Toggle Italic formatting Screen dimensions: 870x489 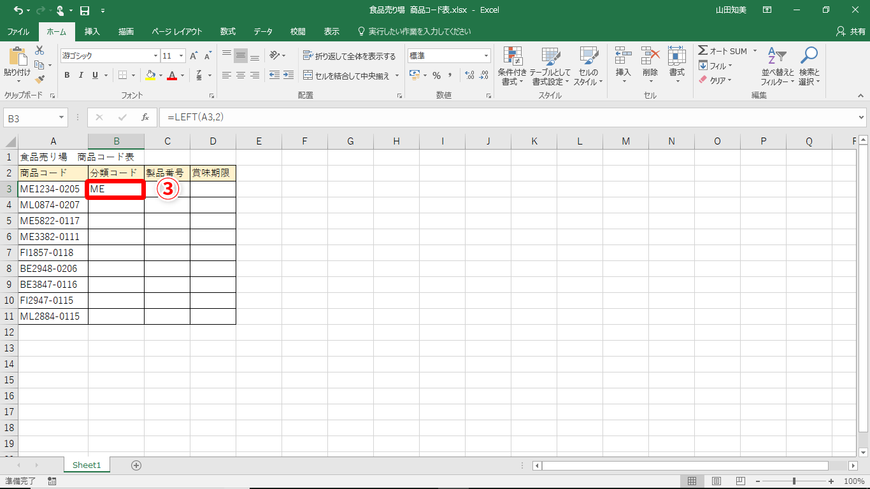point(81,75)
